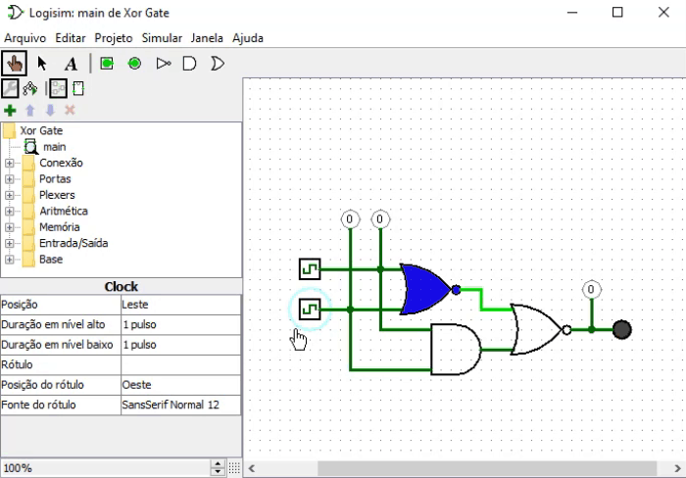Add an output pin from toolbar
Viewport: 686px width, 478px height.
point(135,64)
